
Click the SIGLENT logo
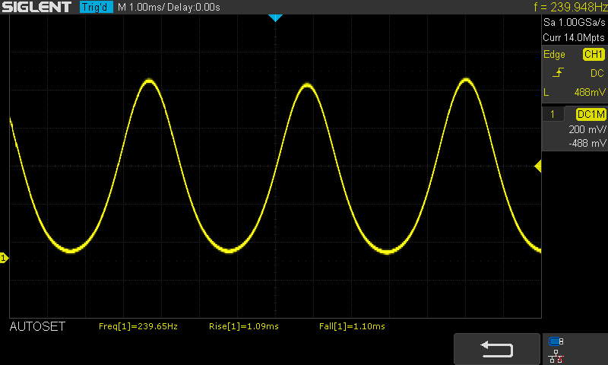click(36, 7)
